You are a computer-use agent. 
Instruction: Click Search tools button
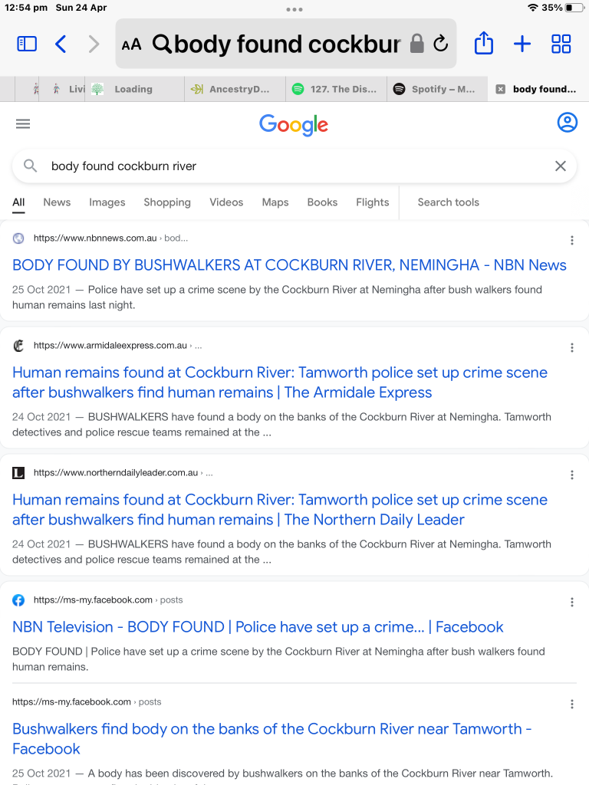tap(448, 202)
